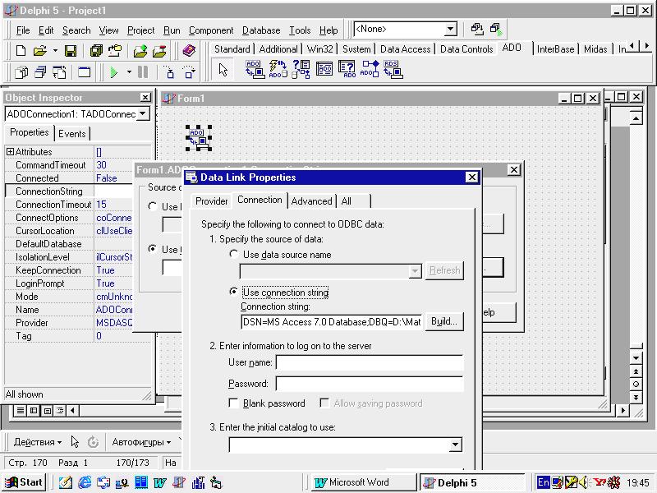Click the New Form toolbar icon
The height and width of the screenshot is (493, 657).
pyautogui.click(x=85, y=72)
